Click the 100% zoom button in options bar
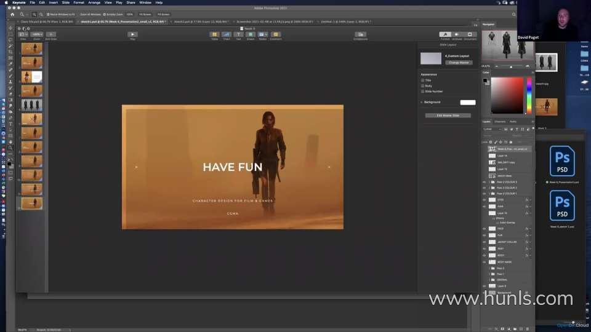Screen dimensions: 591x332 pos(130,14)
